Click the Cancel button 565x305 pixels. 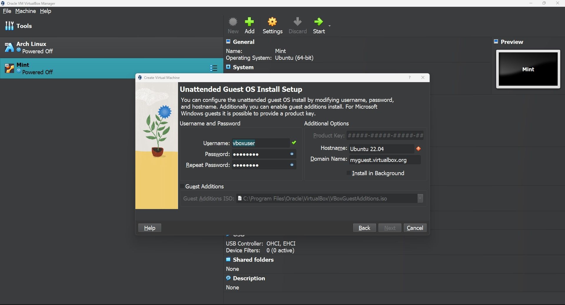pyautogui.click(x=415, y=228)
